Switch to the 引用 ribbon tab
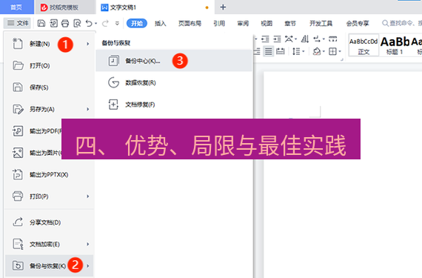The image size is (422, 278). coord(219,24)
